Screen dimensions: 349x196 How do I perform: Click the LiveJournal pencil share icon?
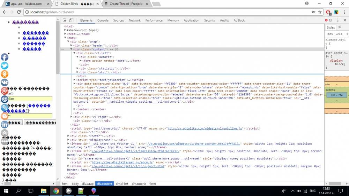coord(5,108)
